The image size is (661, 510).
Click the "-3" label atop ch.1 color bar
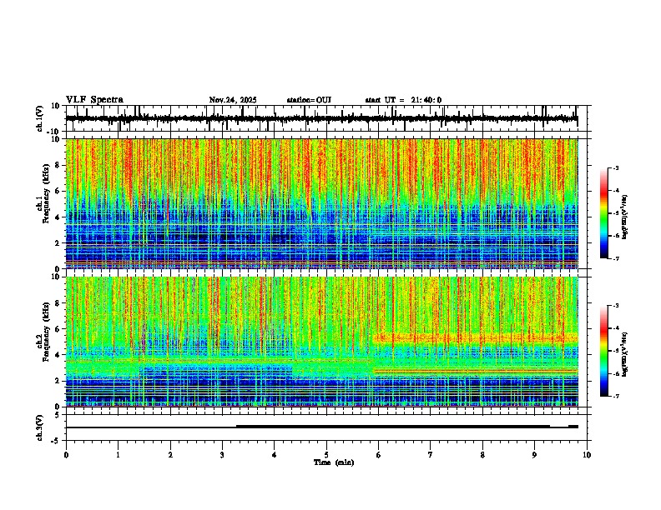[616, 168]
